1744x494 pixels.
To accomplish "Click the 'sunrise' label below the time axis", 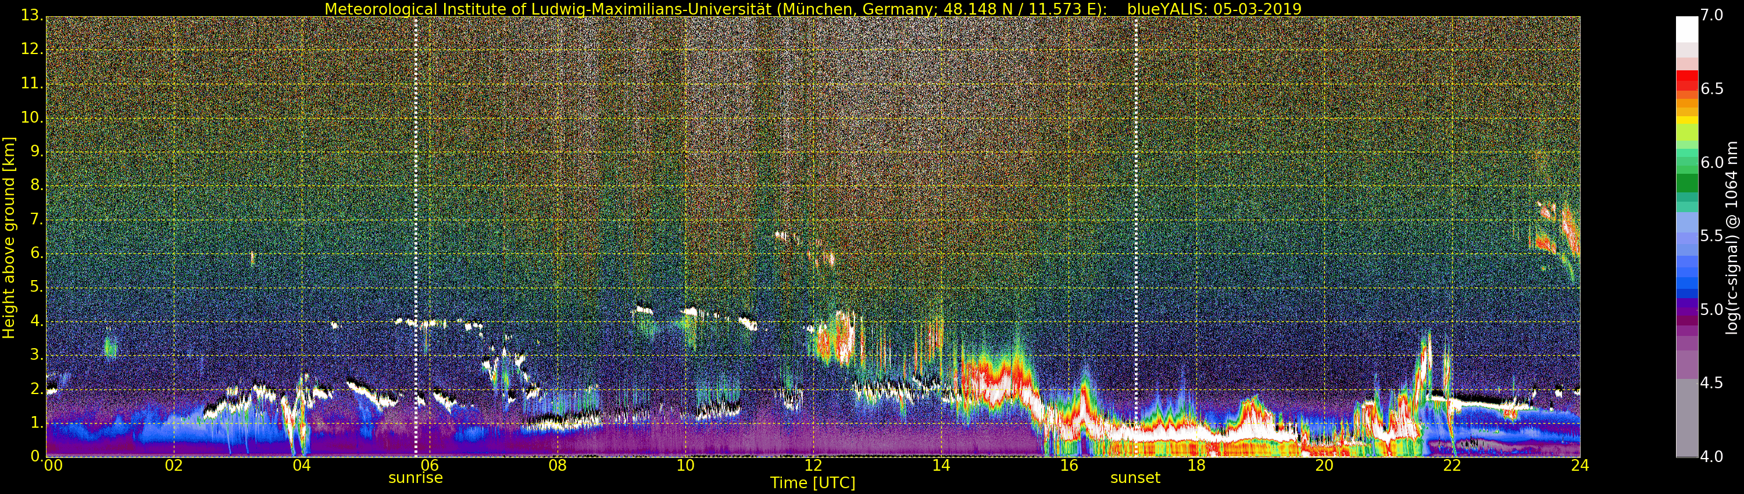I will (415, 478).
